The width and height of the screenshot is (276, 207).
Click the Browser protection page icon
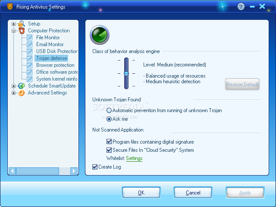30,65
